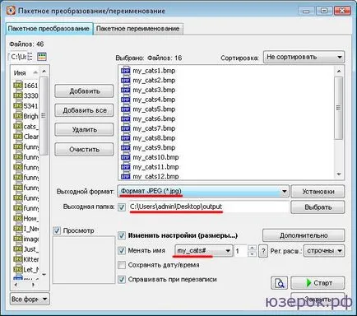357x316 pixels.
Task: Select the image file in source list
Action: pos(26,239)
